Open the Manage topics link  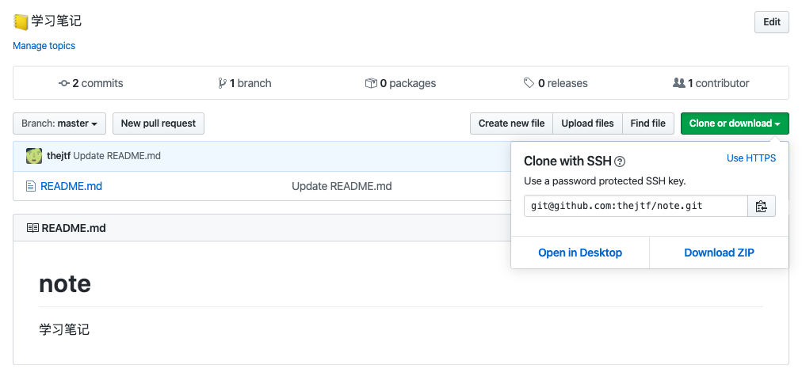click(44, 46)
